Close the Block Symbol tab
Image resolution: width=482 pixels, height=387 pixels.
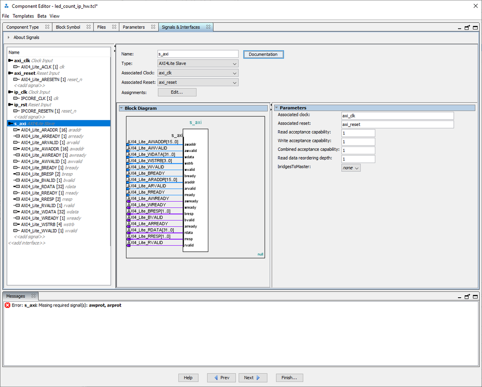89,28
